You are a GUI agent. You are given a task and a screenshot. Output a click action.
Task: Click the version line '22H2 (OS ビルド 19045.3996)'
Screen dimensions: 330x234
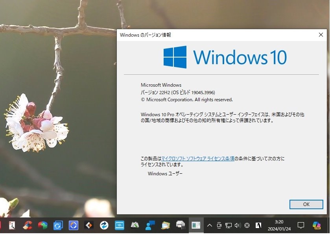tap(178, 92)
